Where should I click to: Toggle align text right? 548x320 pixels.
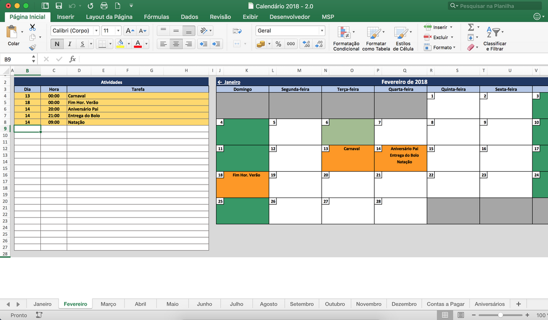click(x=189, y=44)
